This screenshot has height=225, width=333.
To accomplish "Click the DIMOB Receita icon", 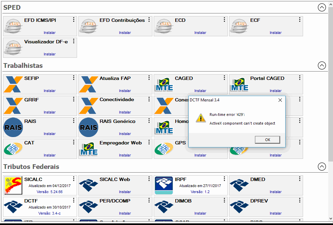I will pos(164,207).
